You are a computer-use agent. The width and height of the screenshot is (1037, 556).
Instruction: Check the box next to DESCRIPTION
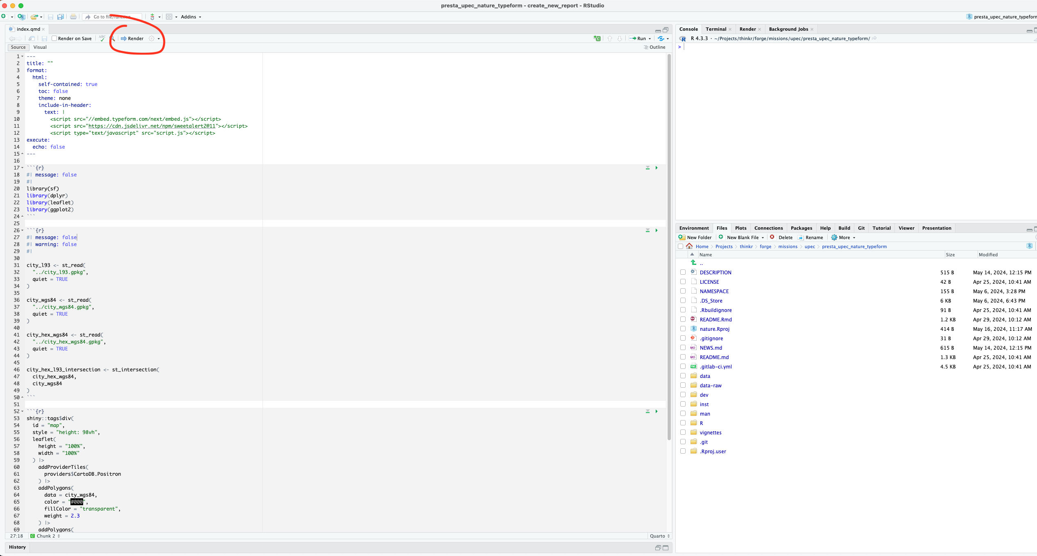[x=683, y=272]
